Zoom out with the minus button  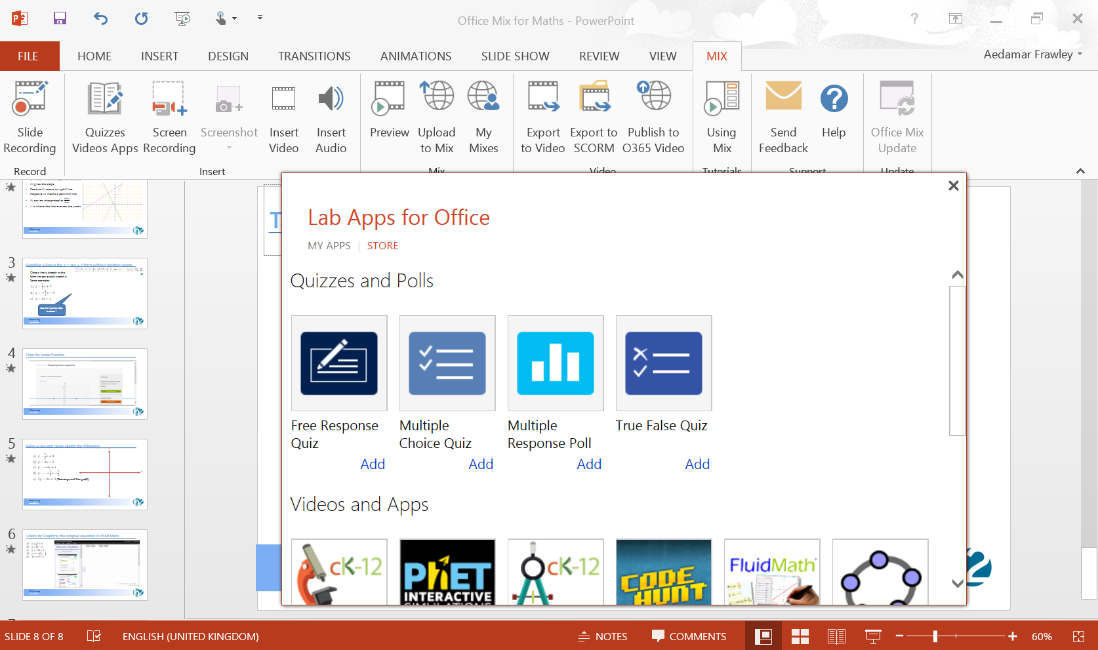900,636
